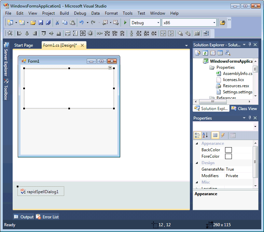Switch to the Start Page tab
The height and width of the screenshot is (232, 264).
pos(24,45)
